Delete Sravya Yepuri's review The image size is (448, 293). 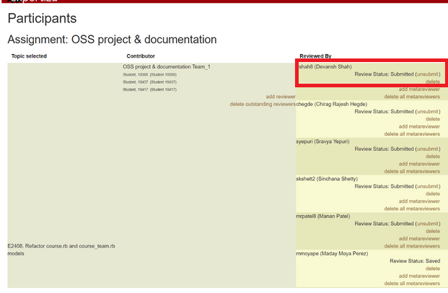click(x=432, y=156)
